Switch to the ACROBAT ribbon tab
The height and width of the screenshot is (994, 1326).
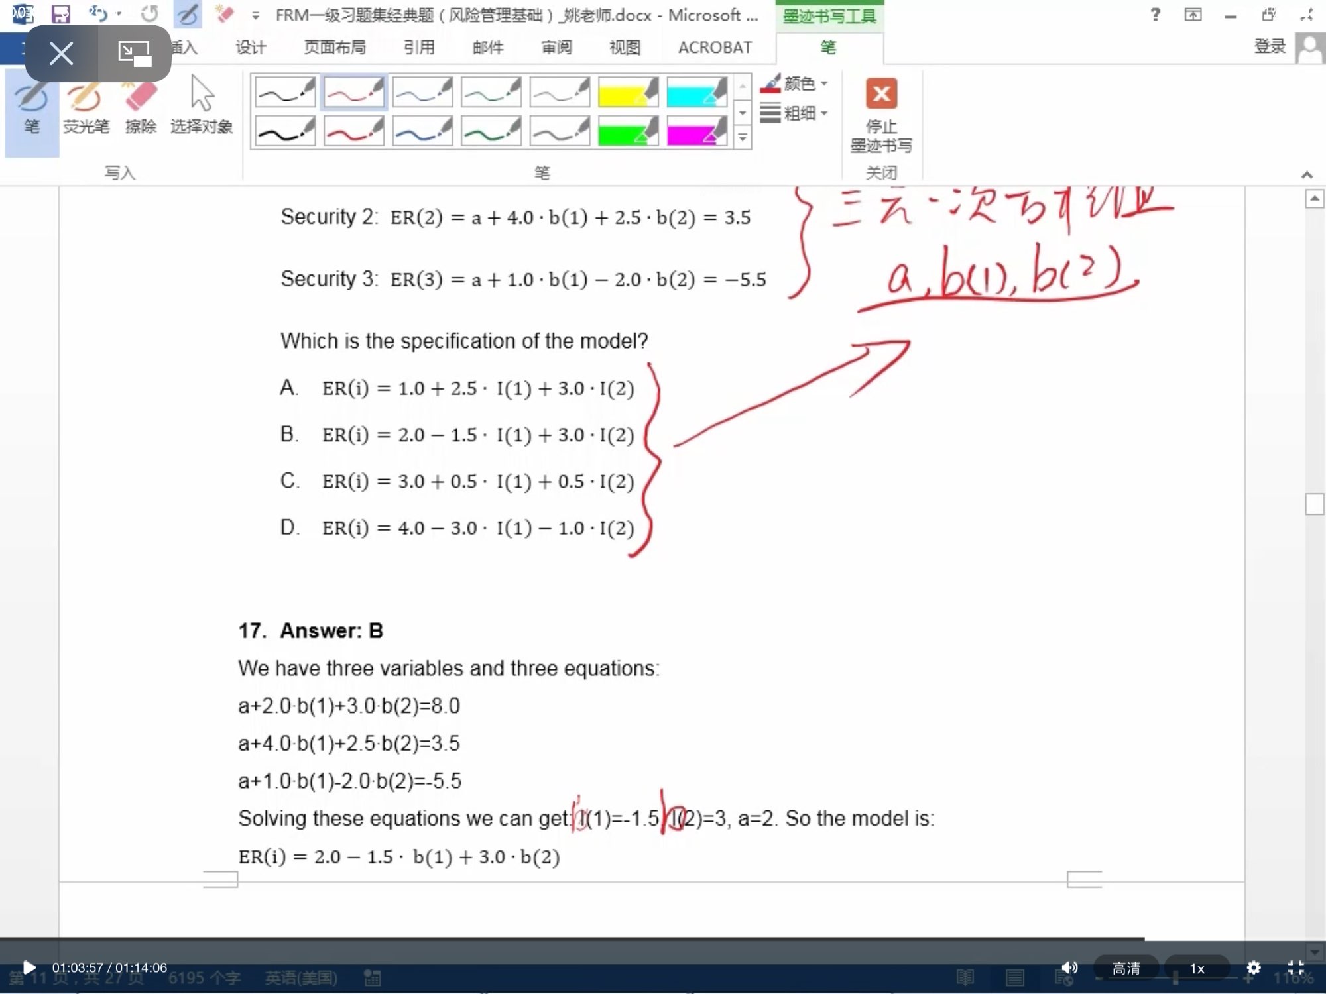click(715, 48)
